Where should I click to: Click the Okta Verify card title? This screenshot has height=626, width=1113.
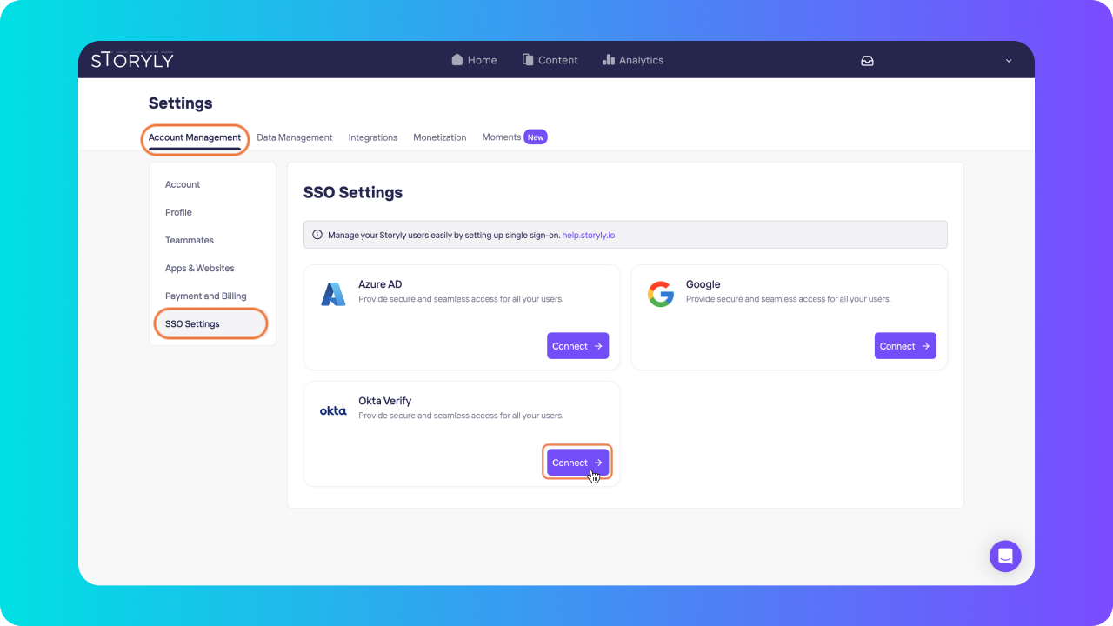tap(384, 401)
